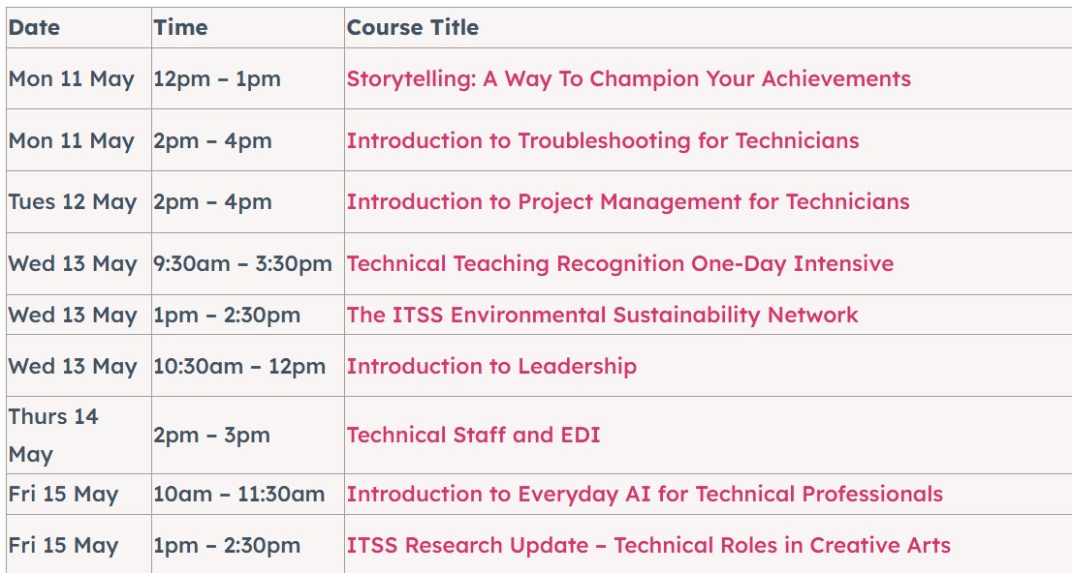This screenshot has width=1072, height=573.
Task: Click the 9:30am – 3:30pm time cell
Action: 242,264
